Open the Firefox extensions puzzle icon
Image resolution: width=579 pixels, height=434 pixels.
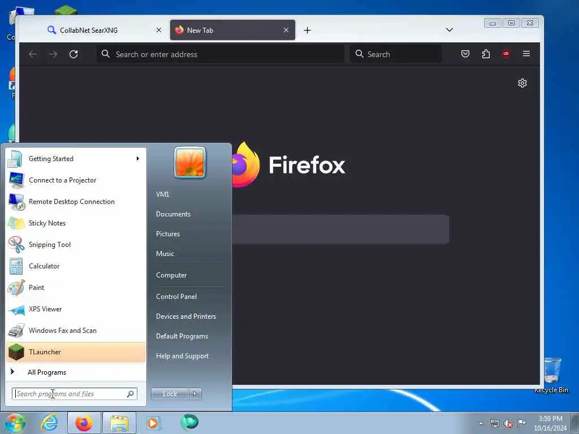point(486,54)
